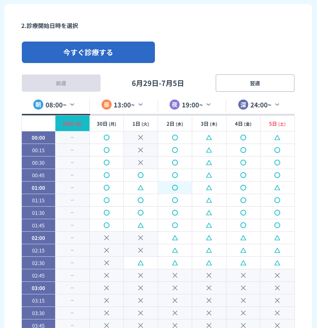Open the 昼 13:00~ time dropdown
The width and height of the screenshot is (317, 328).
click(x=123, y=105)
